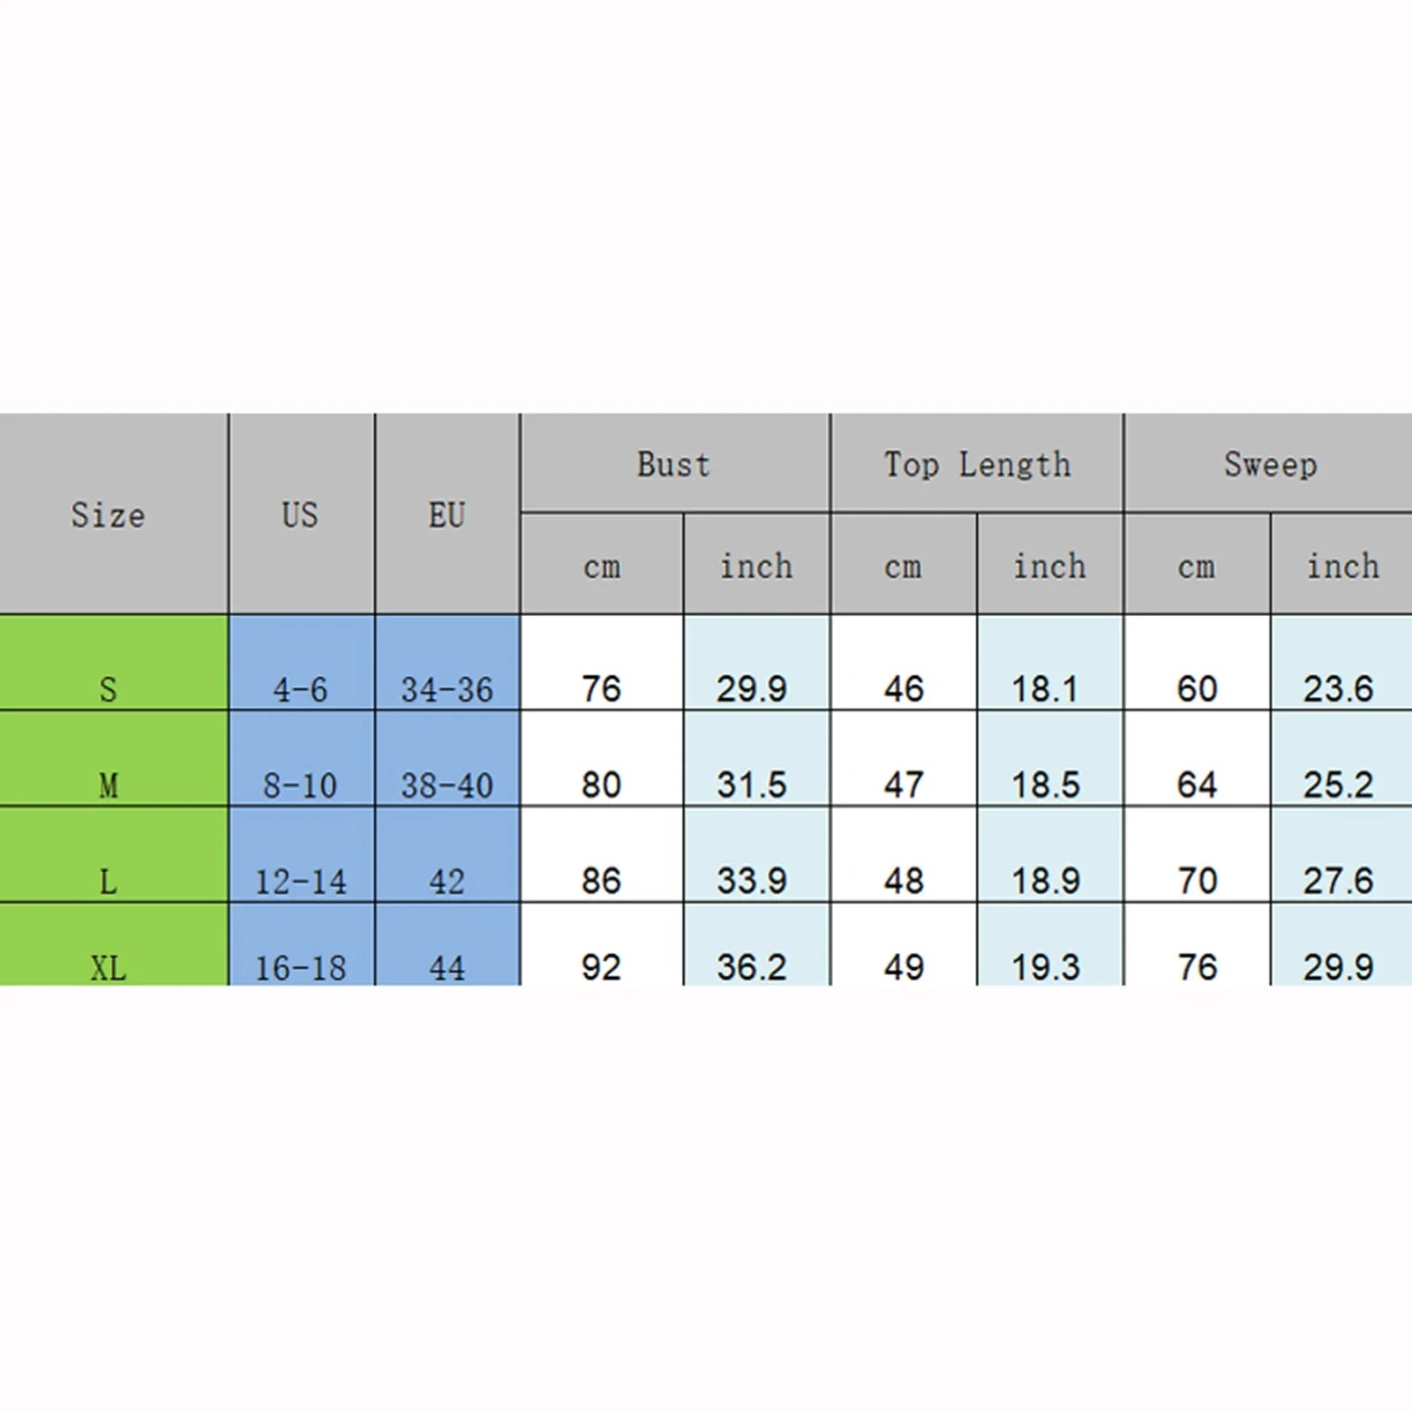Select the Sweep header cell

pyautogui.click(x=1269, y=462)
